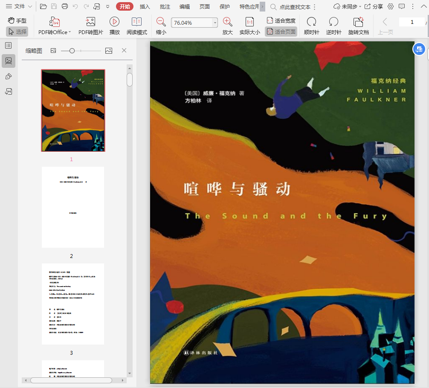Switch to the 特色应用 tab
Screen dimensions: 429x388
(x=249, y=6)
